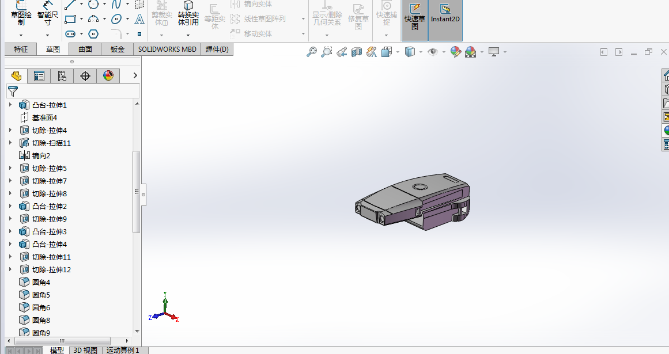Click the 智能尺寸 smart dimension button
This screenshot has height=354, width=669.
pos(48,16)
